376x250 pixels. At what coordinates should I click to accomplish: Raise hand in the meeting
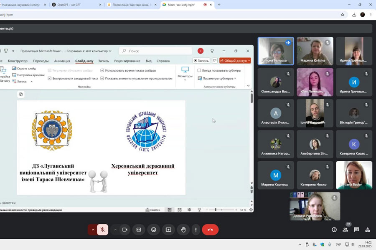point(183,230)
